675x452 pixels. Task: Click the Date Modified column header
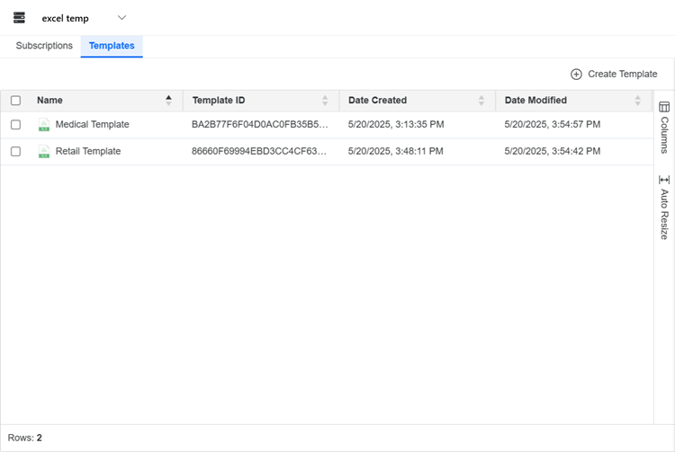tap(535, 101)
